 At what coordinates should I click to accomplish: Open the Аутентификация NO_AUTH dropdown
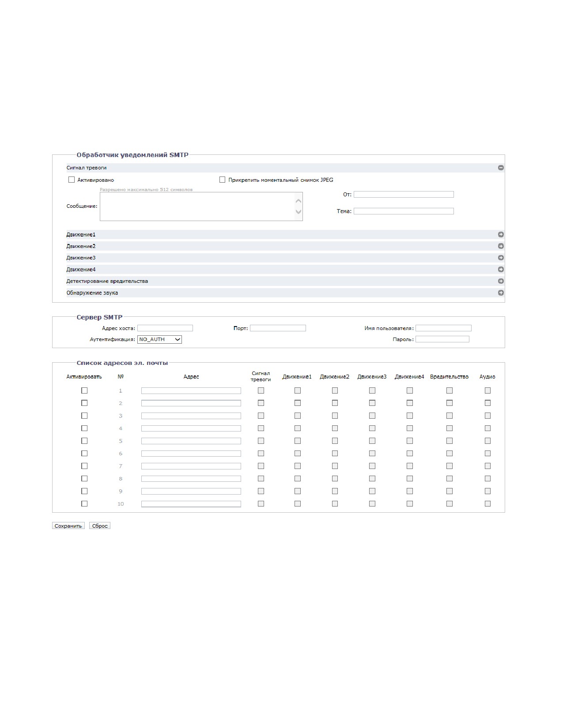coord(160,339)
